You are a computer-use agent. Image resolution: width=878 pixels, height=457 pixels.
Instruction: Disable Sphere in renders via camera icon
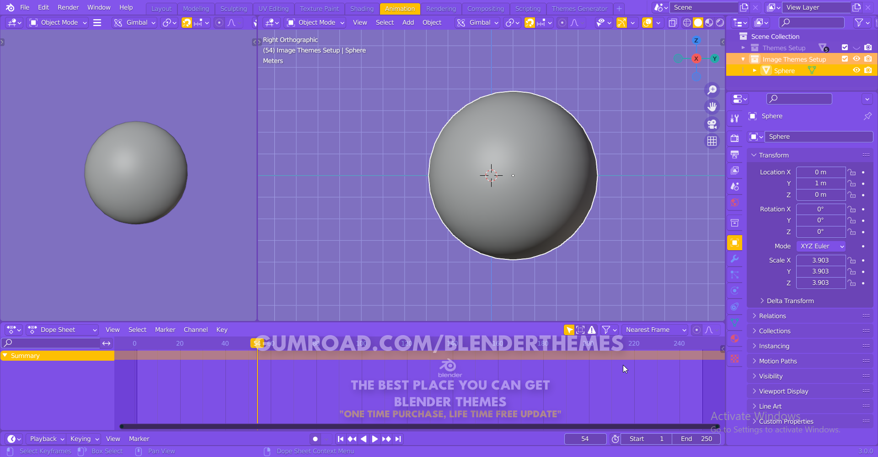point(868,70)
